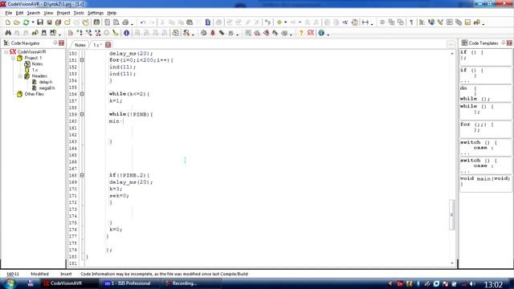Toggle Code Templates pin
The image size is (514, 289).
[504, 43]
